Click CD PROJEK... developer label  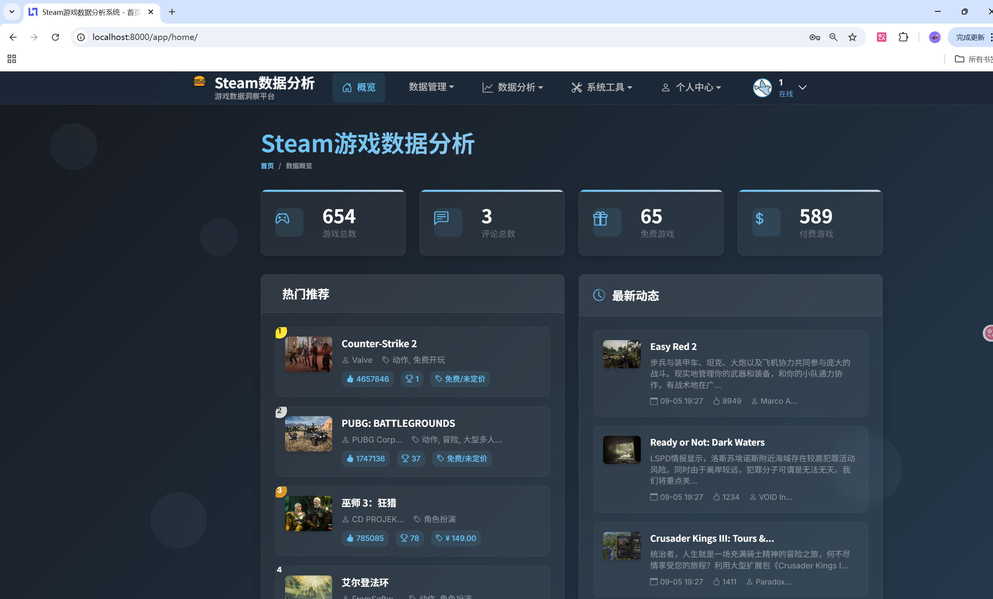pyautogui.click(x=373, y=520)
